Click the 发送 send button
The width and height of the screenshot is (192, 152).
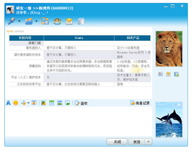click(x=137, y=142)
